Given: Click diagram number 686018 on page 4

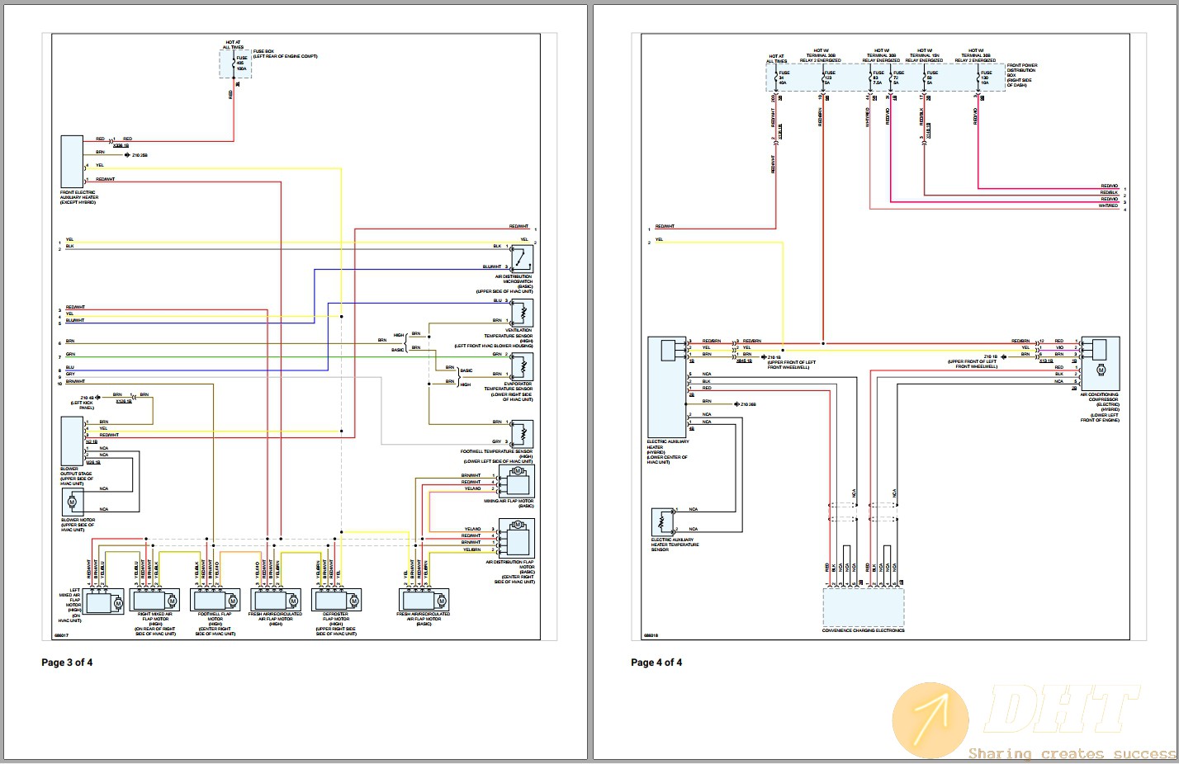Looking at the screenshot, I should tap(651, 636).
